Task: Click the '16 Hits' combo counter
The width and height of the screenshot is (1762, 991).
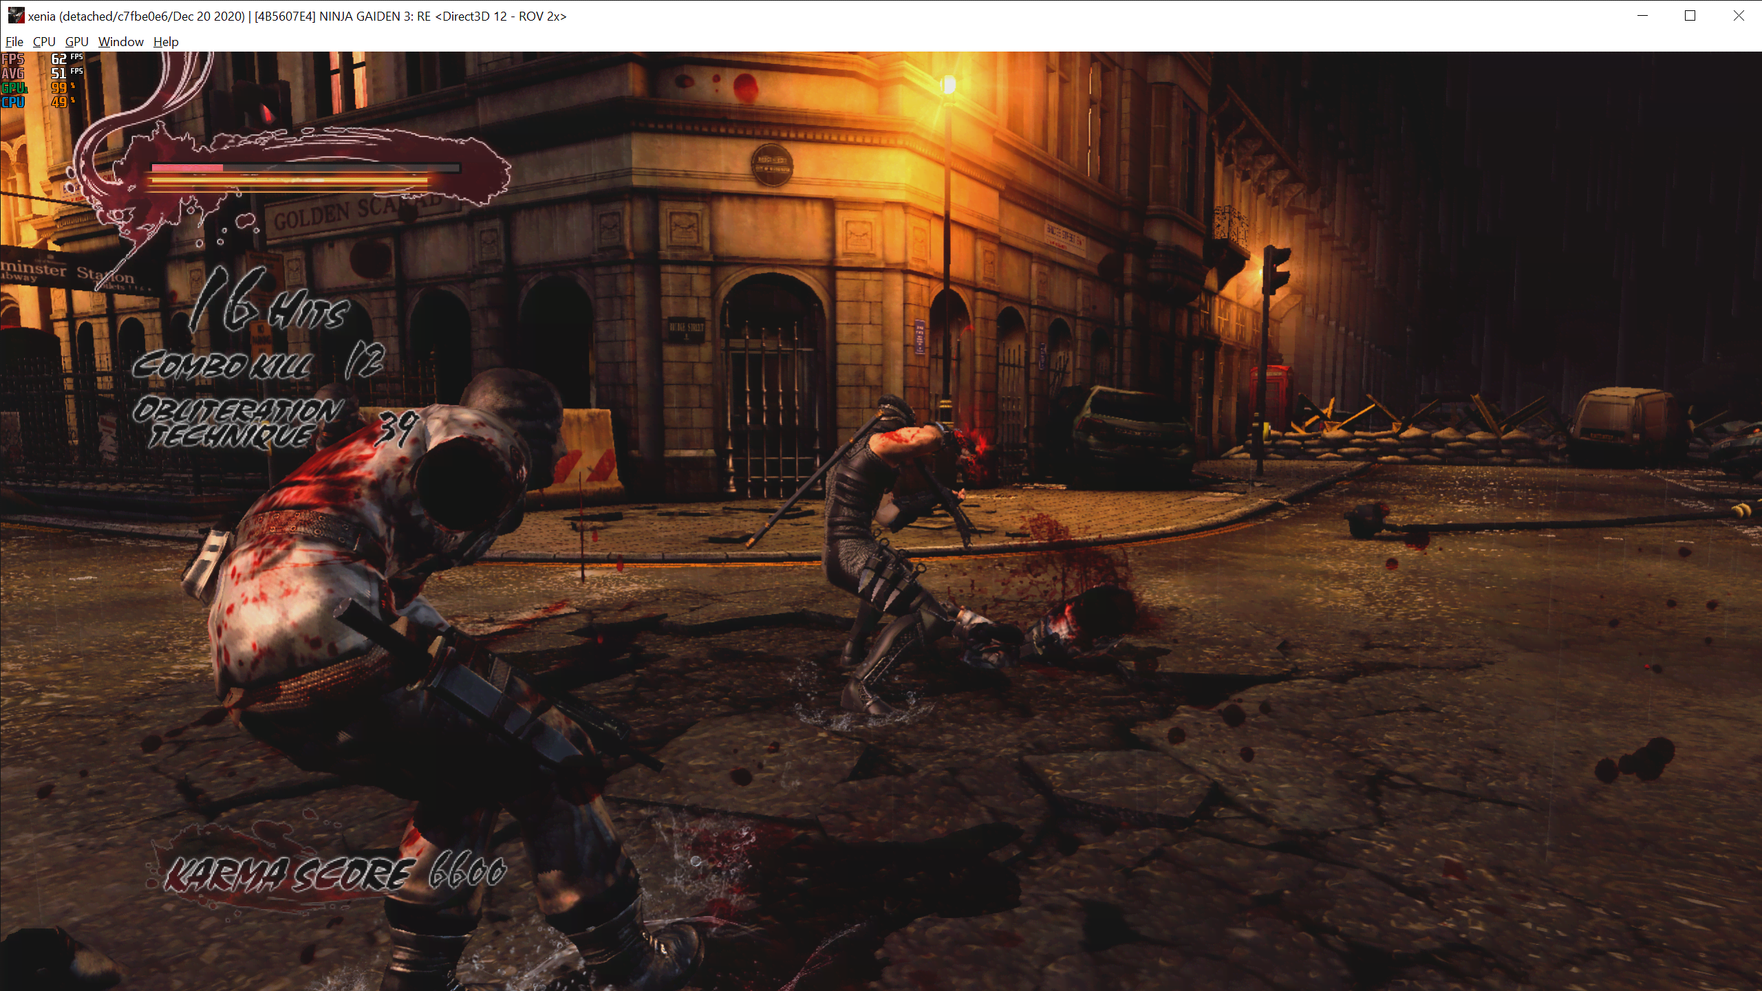Action: tap(270, 301)
